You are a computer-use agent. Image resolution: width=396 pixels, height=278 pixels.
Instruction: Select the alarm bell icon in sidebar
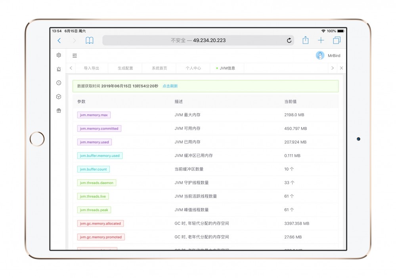tap(59, 69)
